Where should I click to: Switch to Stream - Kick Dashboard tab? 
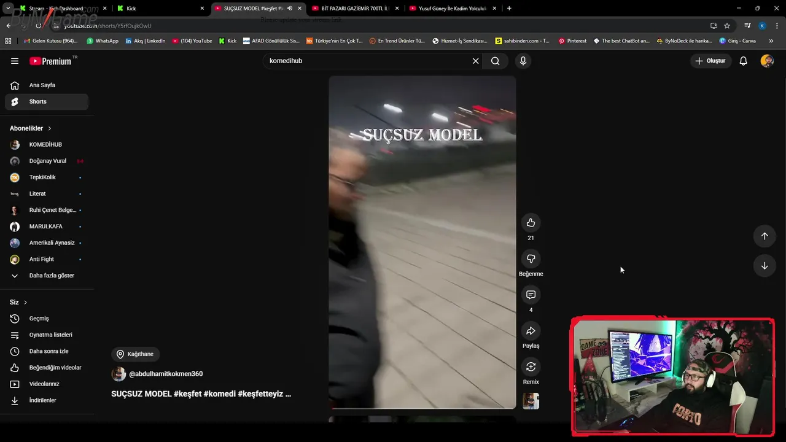pyautogui.click(x=63, y=9)
